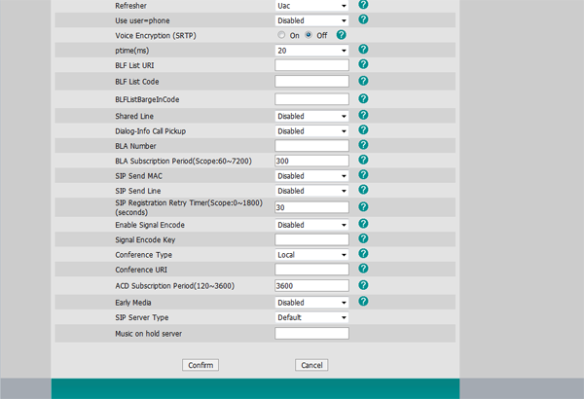584x399 pixels.
Task: Open help icon for Refresher
Action: (x=363, y=5)
